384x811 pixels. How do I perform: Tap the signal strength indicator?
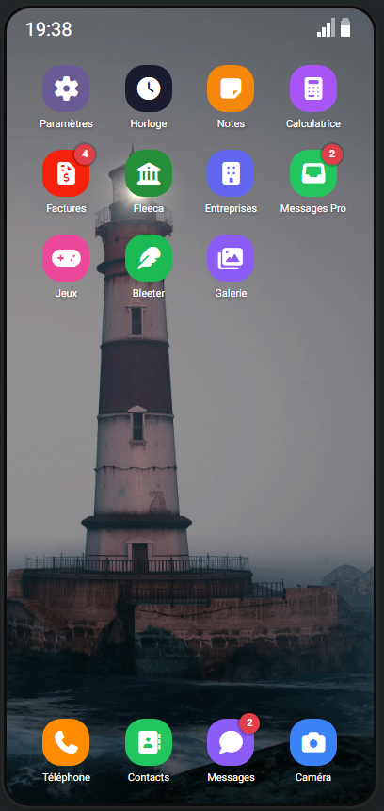click(326, 27)
